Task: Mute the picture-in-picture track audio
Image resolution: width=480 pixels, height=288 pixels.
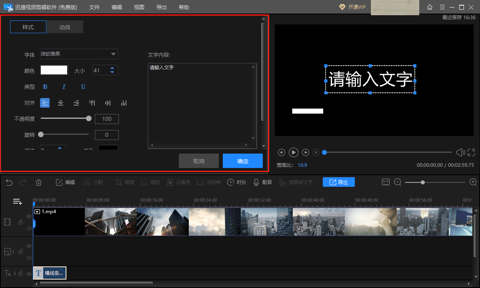Action: coord(29,258)
